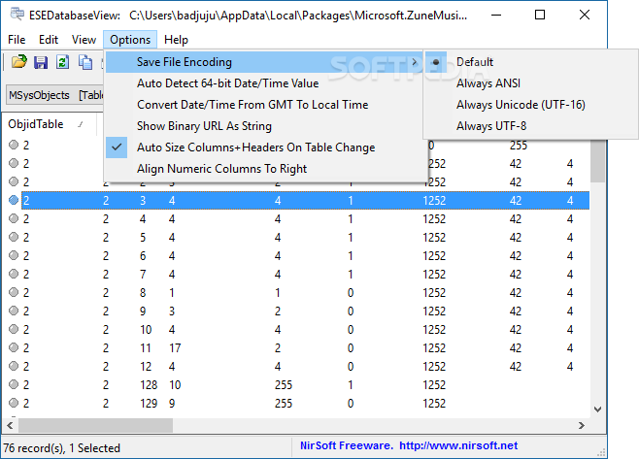The height and width of the screenshot is (459, 639).
Task: Open the View menu
Action: point(84,40)
